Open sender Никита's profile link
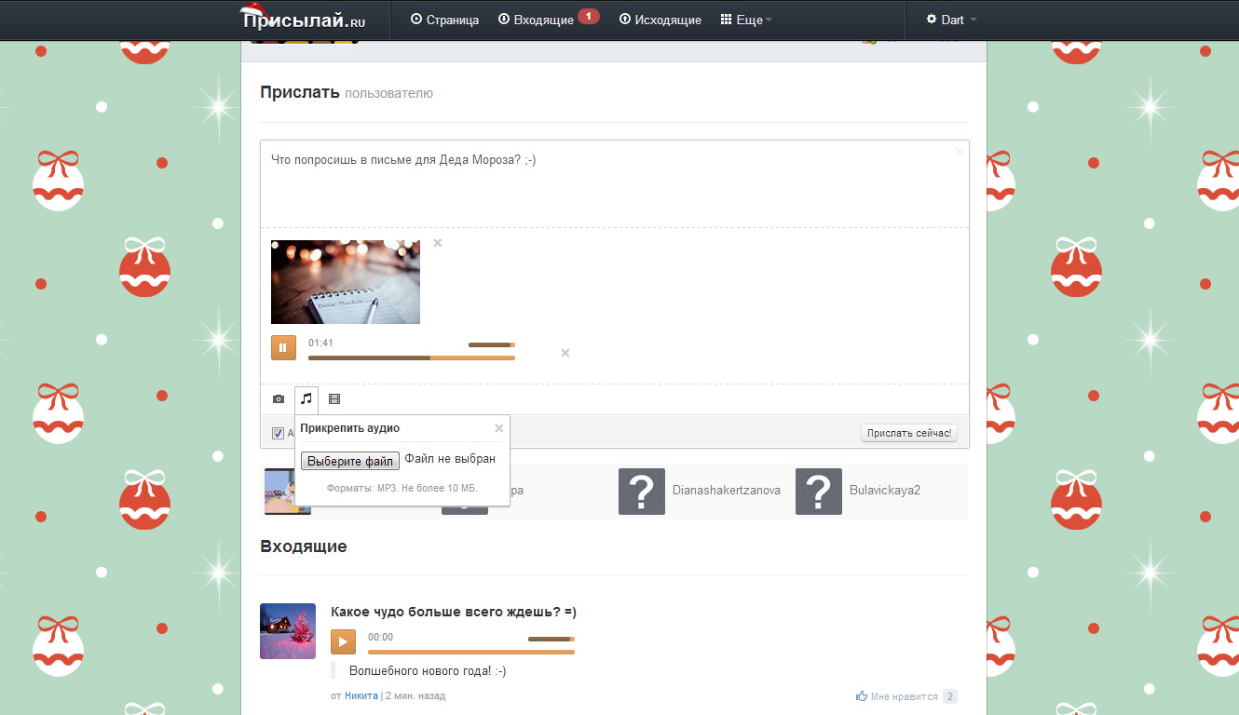 coord(361,695)
